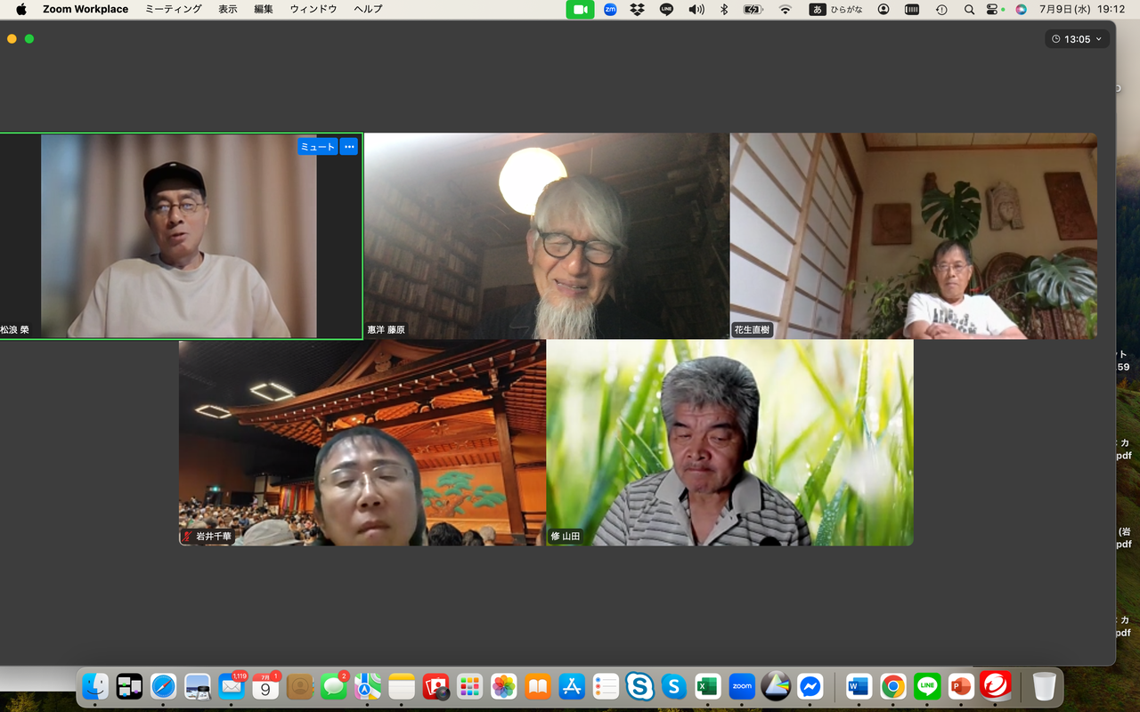The image size is (1140, 712).
Task: Click the green Zoom camera menu bar icon
Action: pos(580,9)
